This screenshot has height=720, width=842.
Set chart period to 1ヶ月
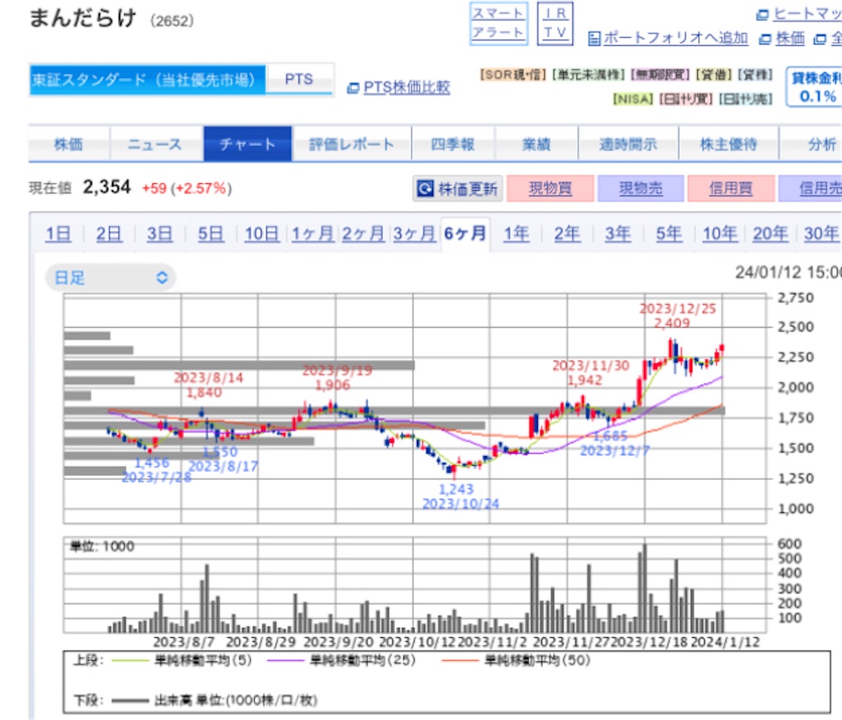[x=312, y=234]
